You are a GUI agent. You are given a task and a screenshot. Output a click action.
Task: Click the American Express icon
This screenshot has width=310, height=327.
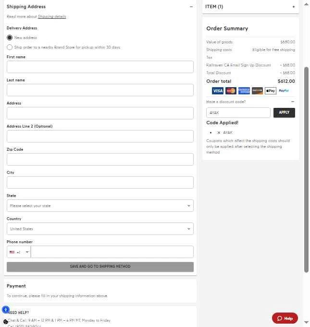pos(244,91)
